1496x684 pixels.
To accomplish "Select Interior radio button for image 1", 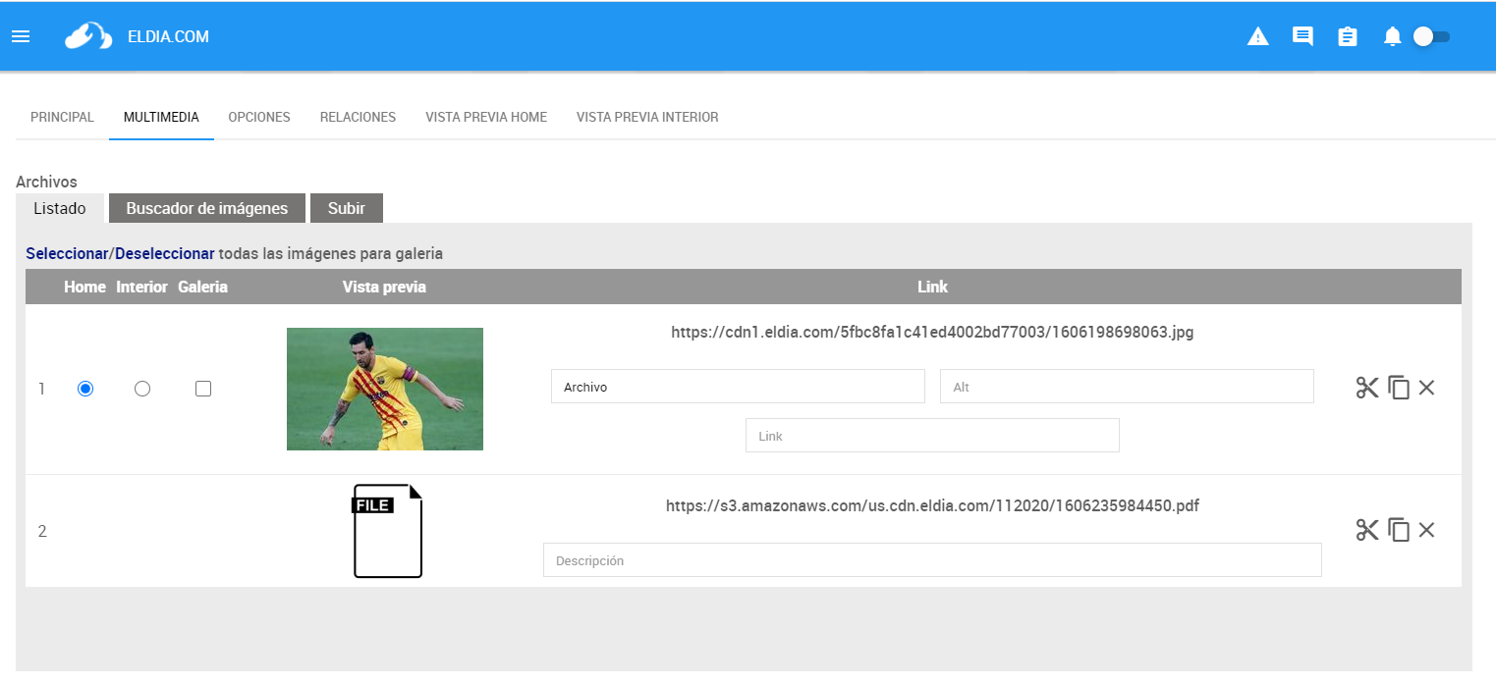I will [x=142, y=389].
